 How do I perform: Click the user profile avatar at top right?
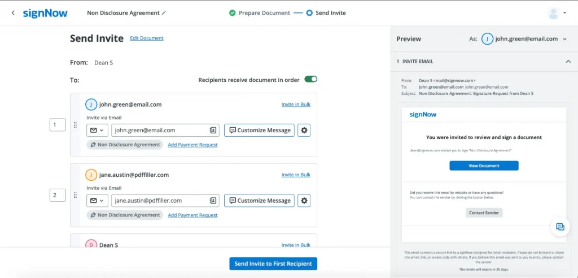tap(553, 12)
